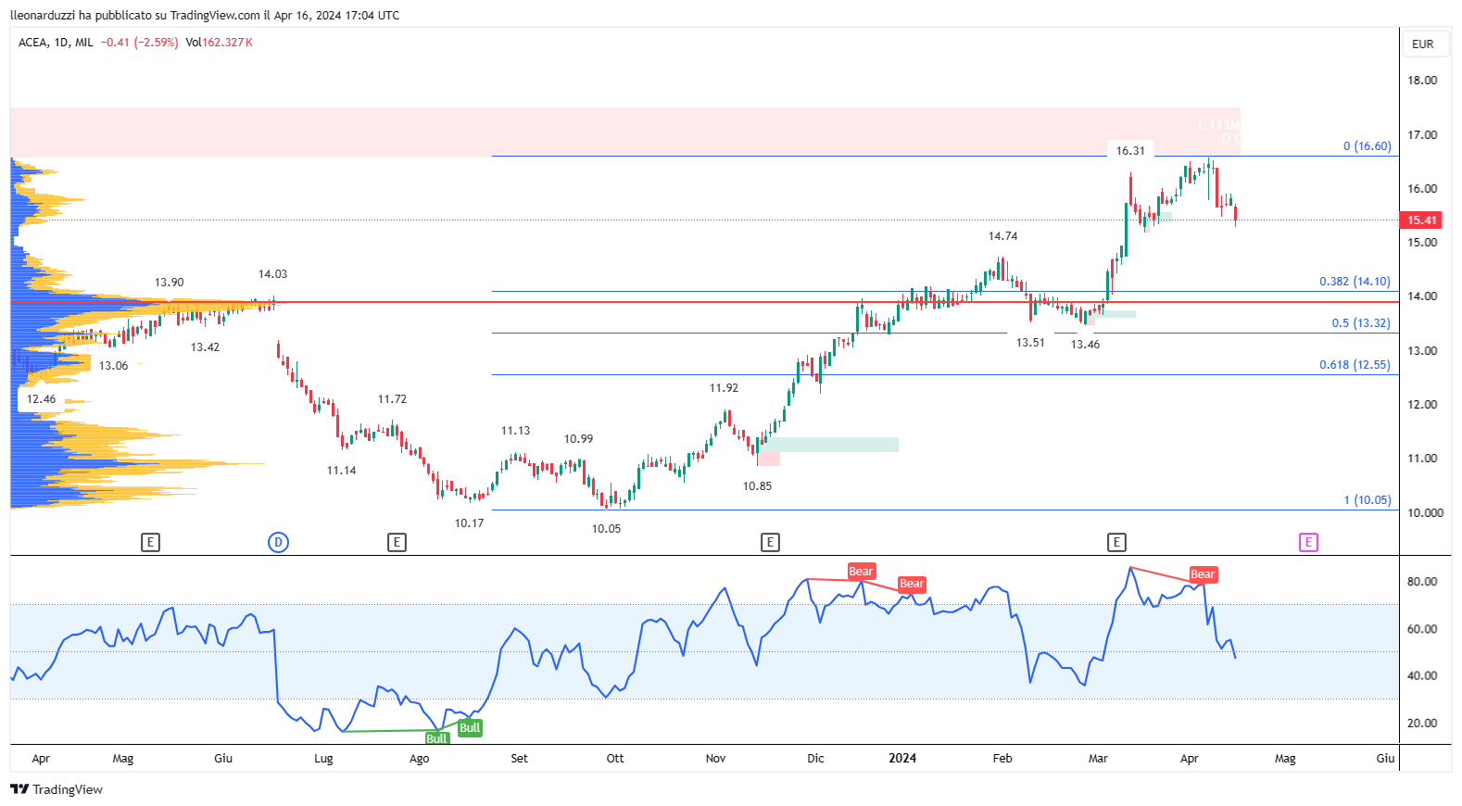
Task: Click the 10.99 pivot high label
Action: tap(578, 439)
